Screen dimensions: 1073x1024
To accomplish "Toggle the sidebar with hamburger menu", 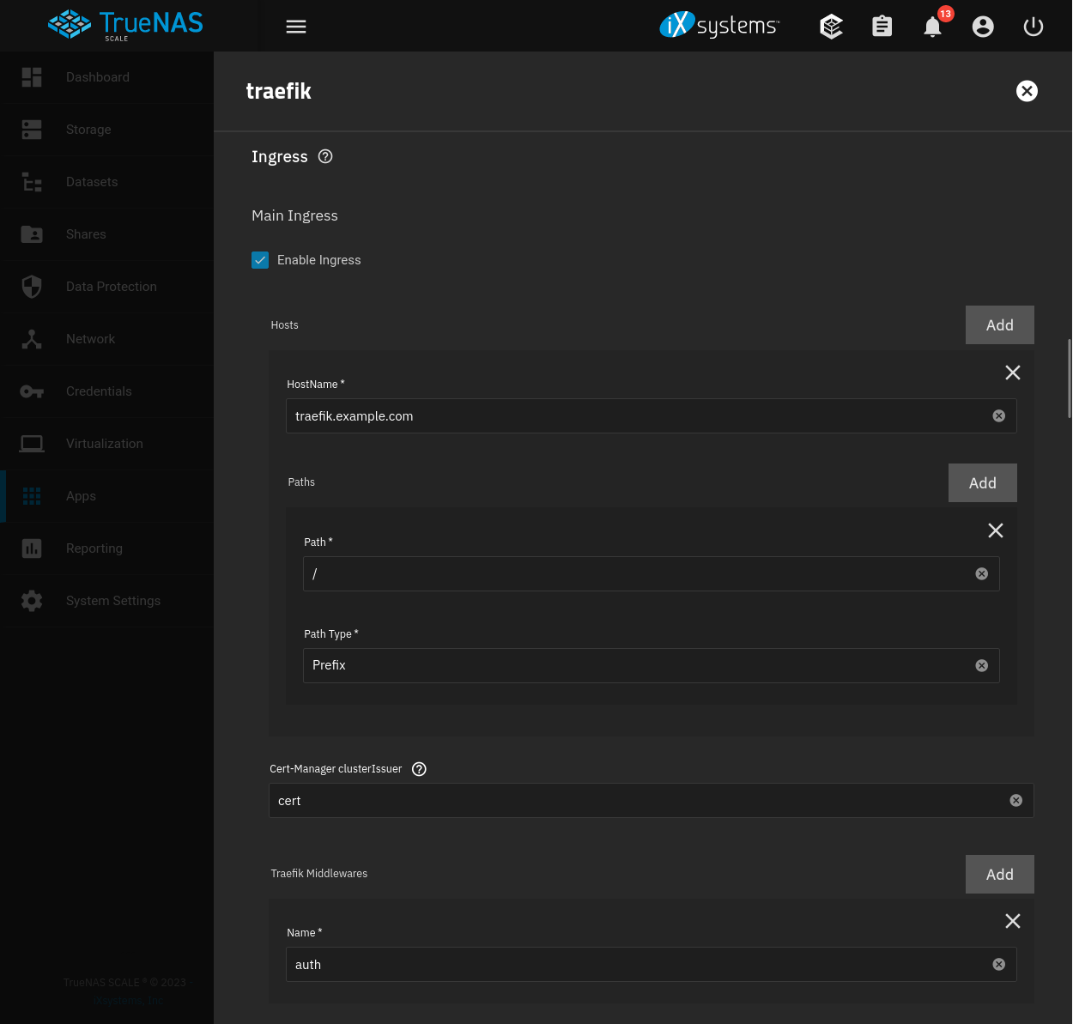I will coord(296,27).
